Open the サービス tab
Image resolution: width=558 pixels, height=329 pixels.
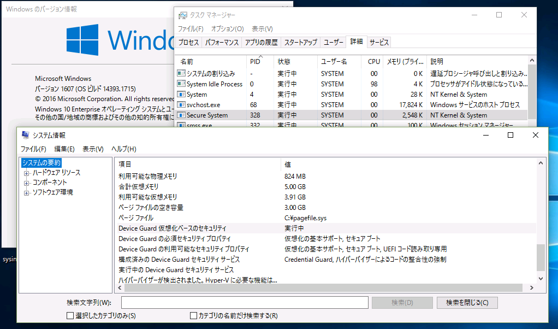tap(379, 42)
